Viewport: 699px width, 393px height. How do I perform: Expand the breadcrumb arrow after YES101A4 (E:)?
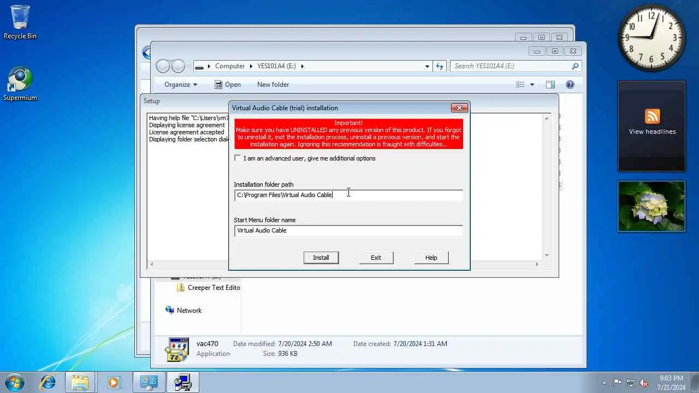pos(302,66)
